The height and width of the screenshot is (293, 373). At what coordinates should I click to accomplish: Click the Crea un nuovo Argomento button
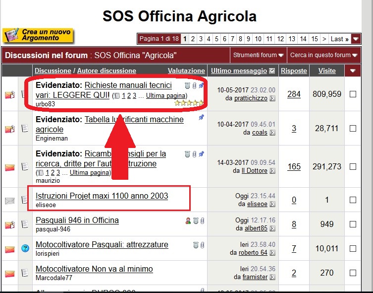[x=38, y=35]
